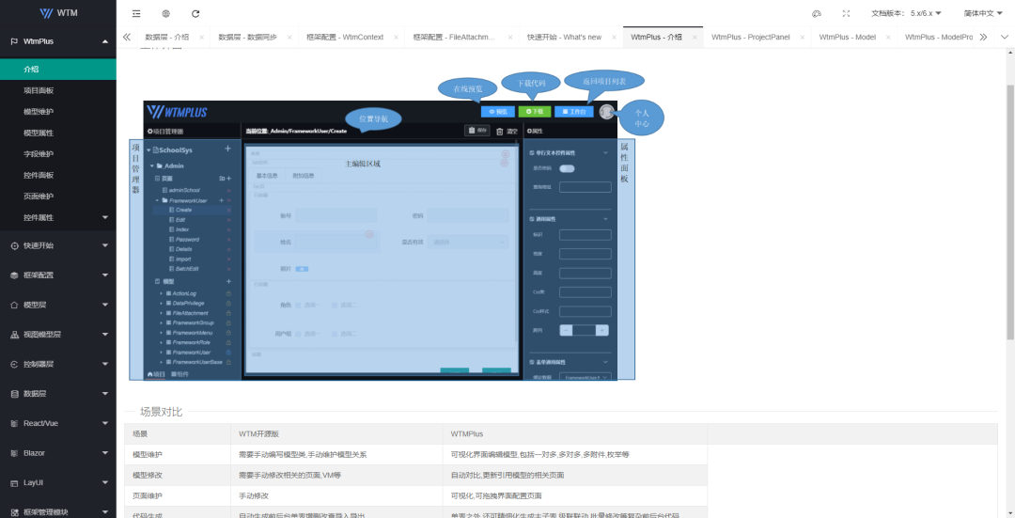Click the 模型修改 table row cell
The height and width of the screenshot is (518, 1015).
click(x=178, y=476)
